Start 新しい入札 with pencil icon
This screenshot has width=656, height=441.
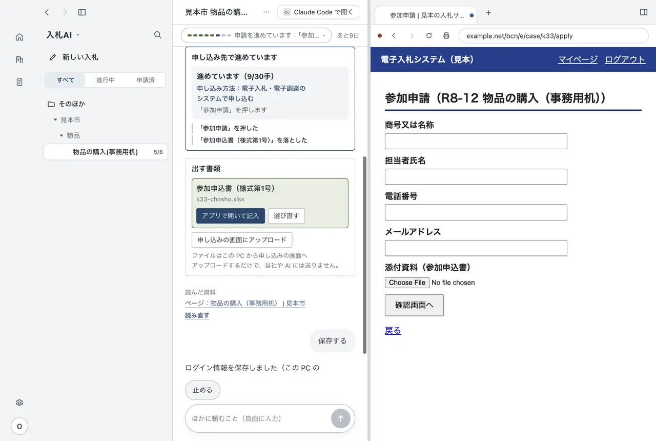click(x=73, y=57)
